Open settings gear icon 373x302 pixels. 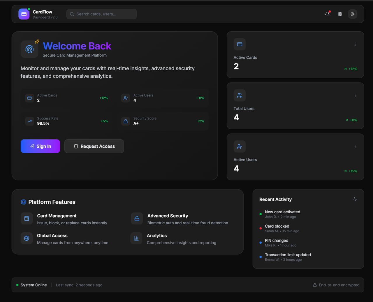click(x=340, y=14)
